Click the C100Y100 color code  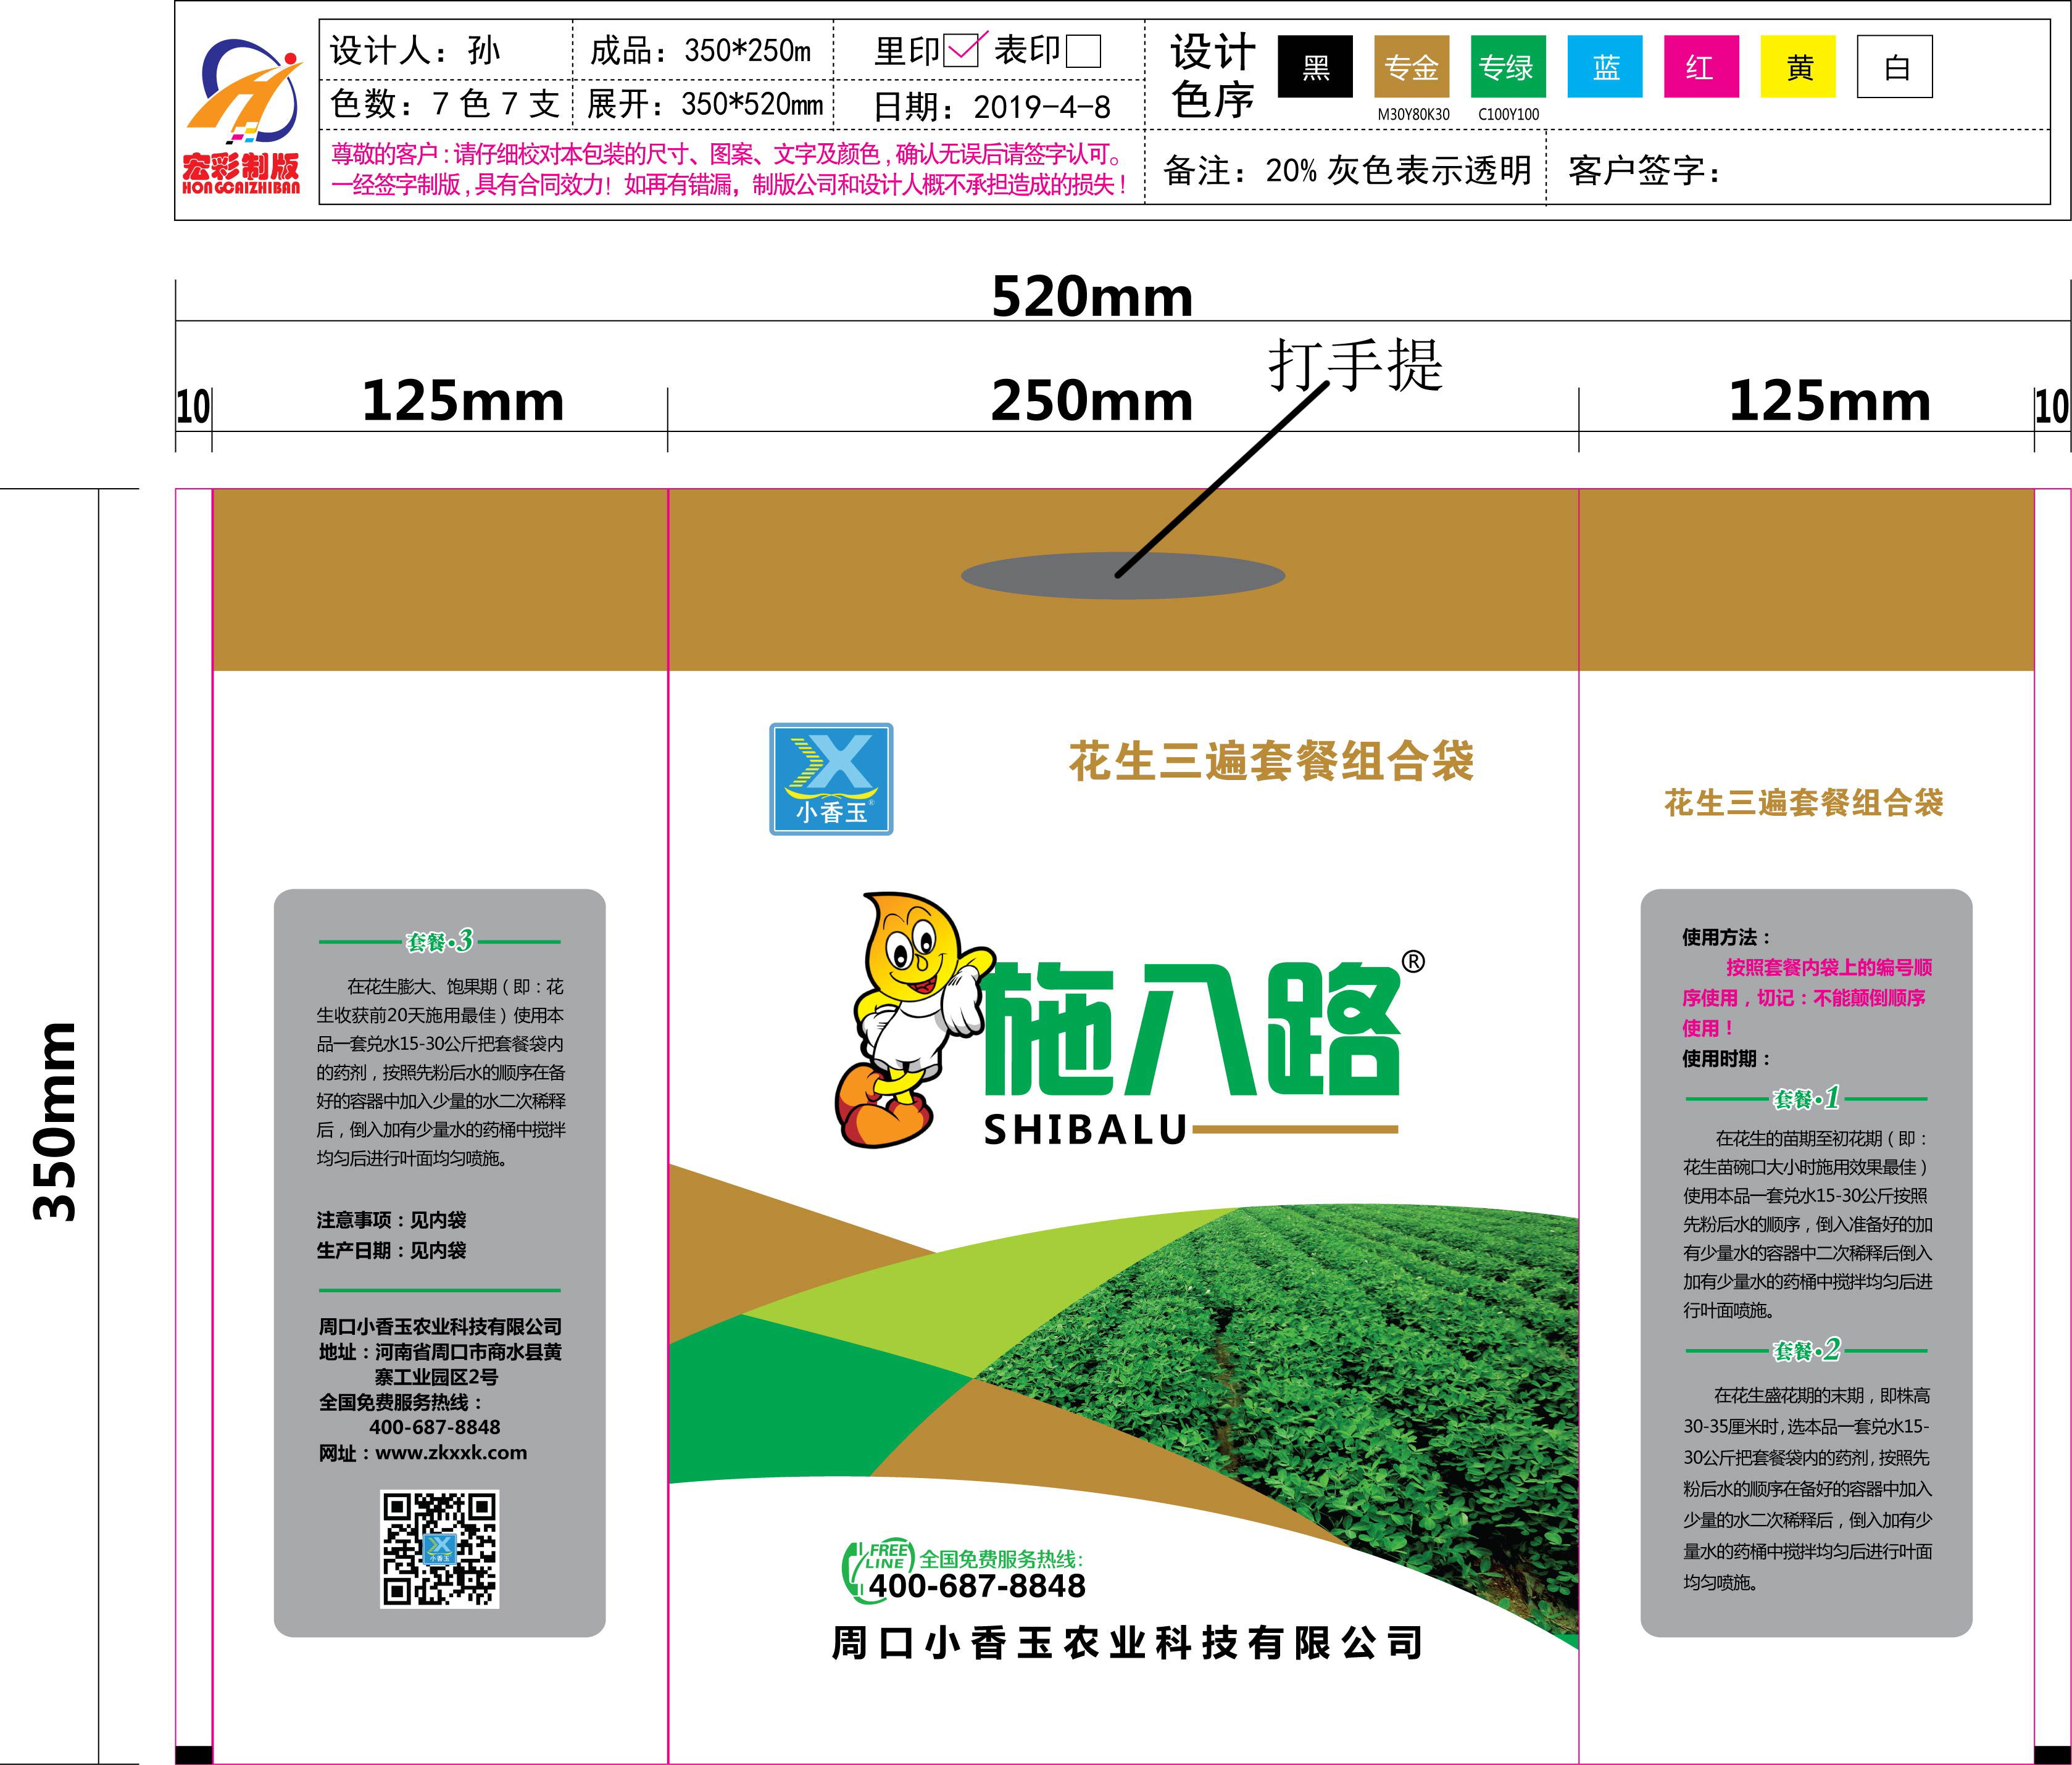coord(1508,114)
